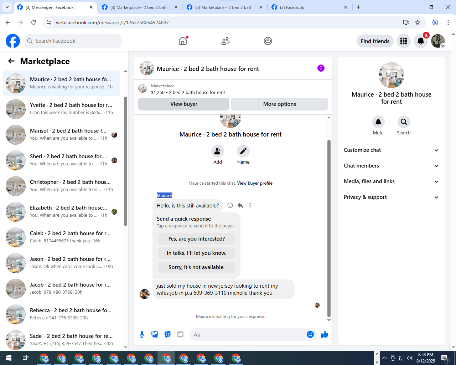456x365 pixels.
Task: Expand the Privacy & support section
Action: point(392,197)
